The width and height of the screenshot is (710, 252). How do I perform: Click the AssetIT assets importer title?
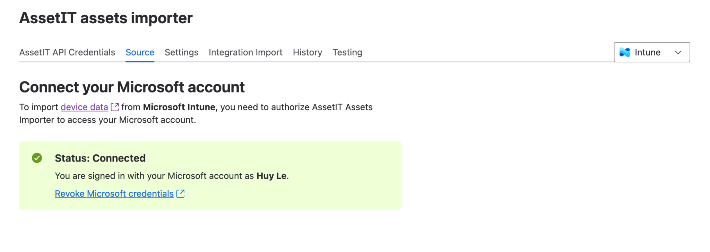tap(106, 18)
